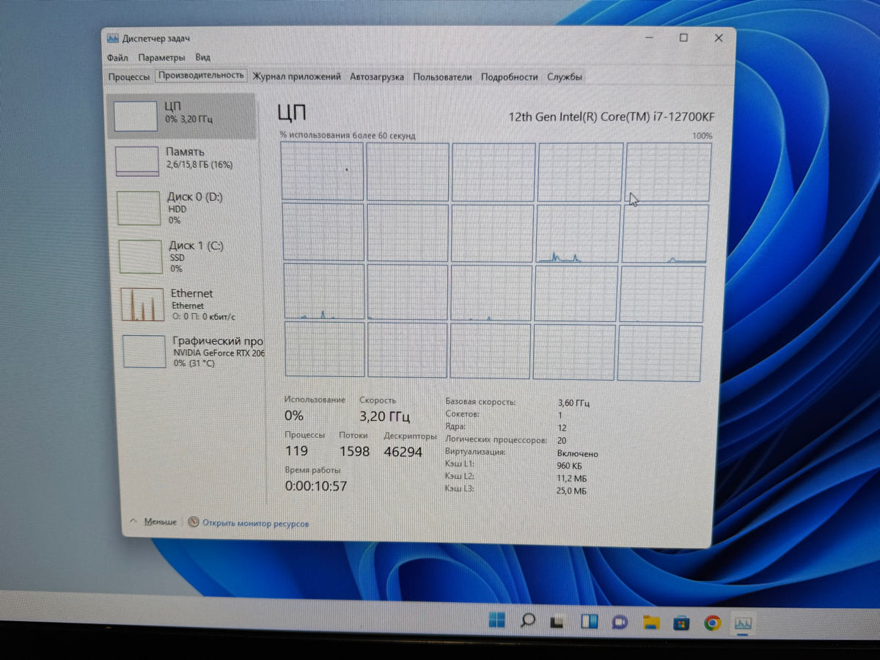Collapse view with Меньше chevron
The image size is (880, 660).
153,521
